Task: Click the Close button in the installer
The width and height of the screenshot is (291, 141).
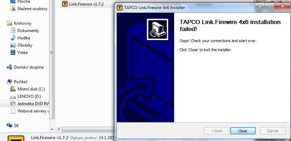Action: [x=243, y=131]
